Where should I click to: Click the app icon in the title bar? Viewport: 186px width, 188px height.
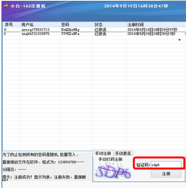pyautogui.click(x=6, y=6)
